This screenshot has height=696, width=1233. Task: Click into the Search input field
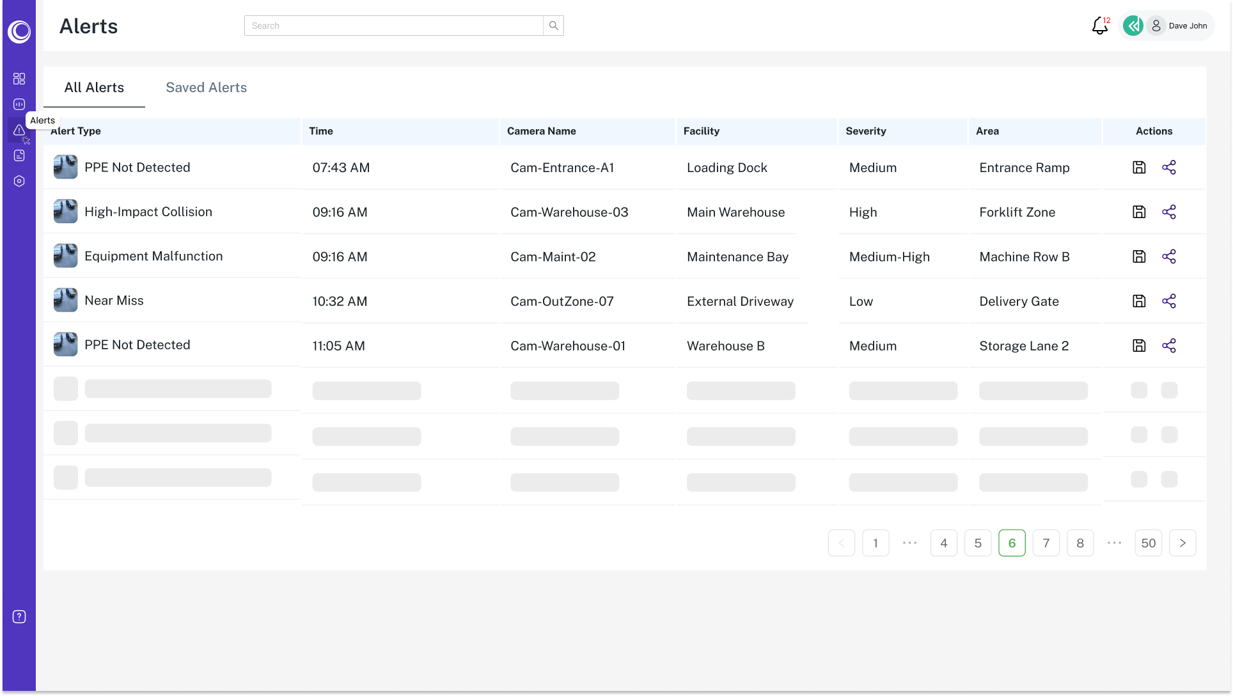click(393, 26)
